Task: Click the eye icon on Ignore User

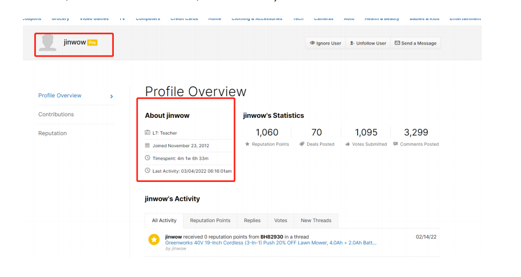Action: point(312,43)
